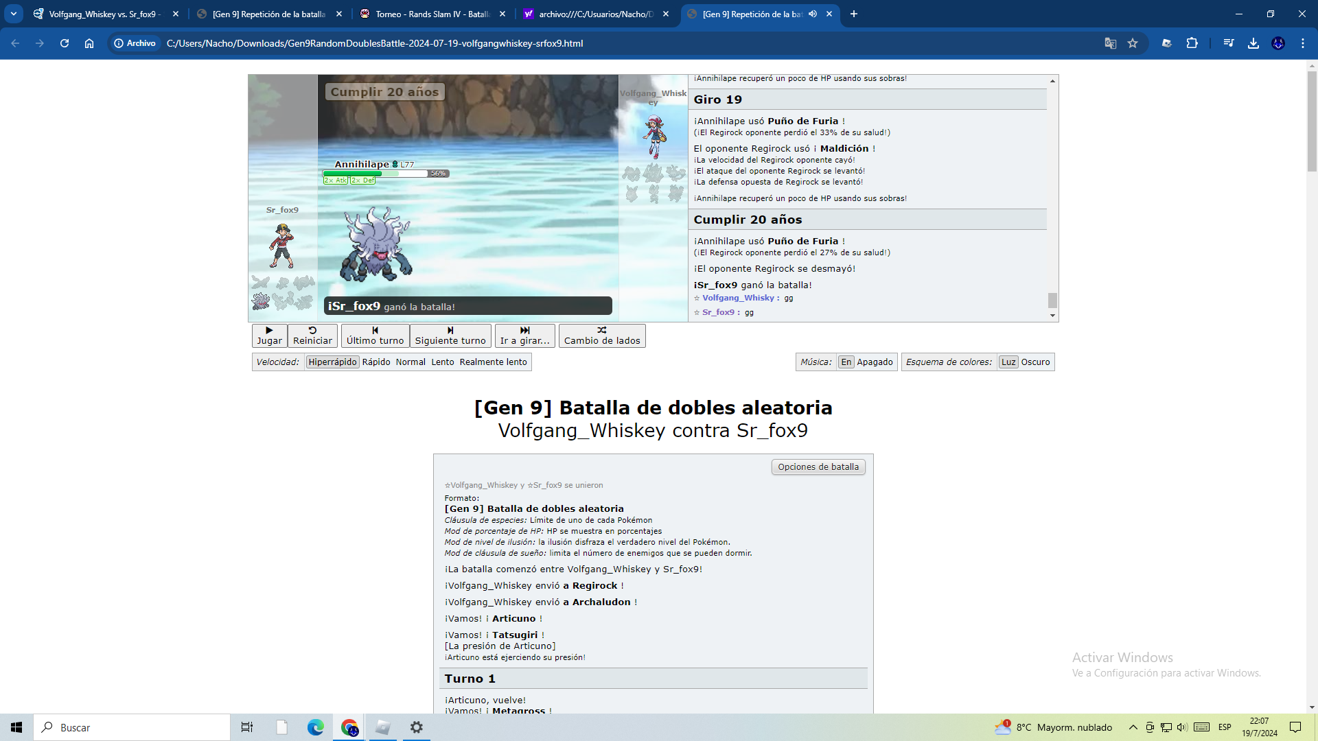Select Hiperrápido speed option
Image resolution: width=1318 pixels, height=741 pixels.
click(332, 362)
